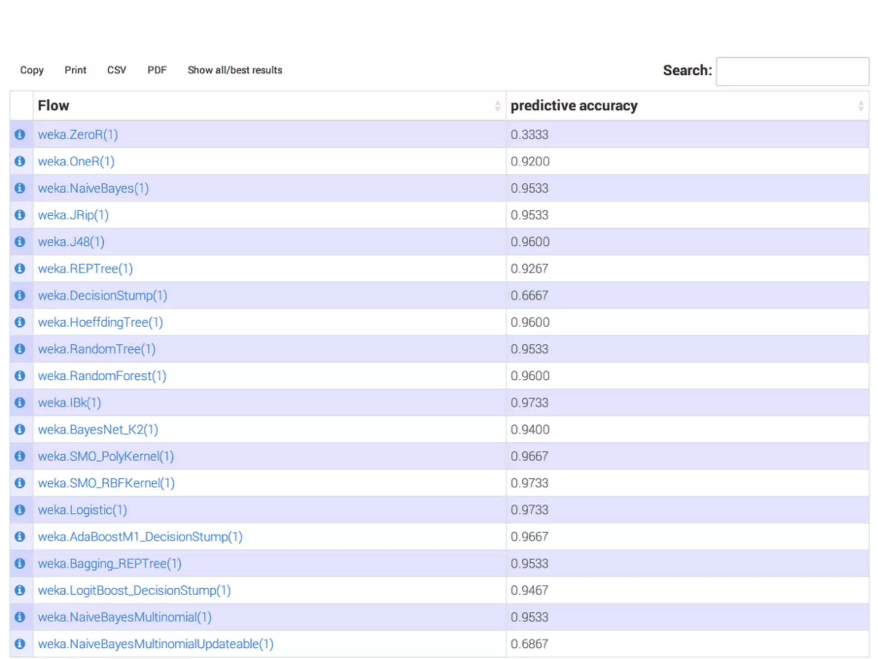Click info icon beside weka.Bagging_REPTree(1)

pyautogui.click(x=20, y=563)
